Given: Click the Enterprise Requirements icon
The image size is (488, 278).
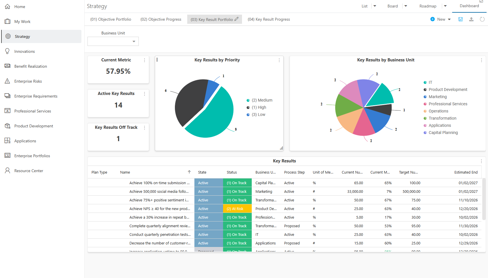Looking at the screenshot, I should [x=7, y=96].
